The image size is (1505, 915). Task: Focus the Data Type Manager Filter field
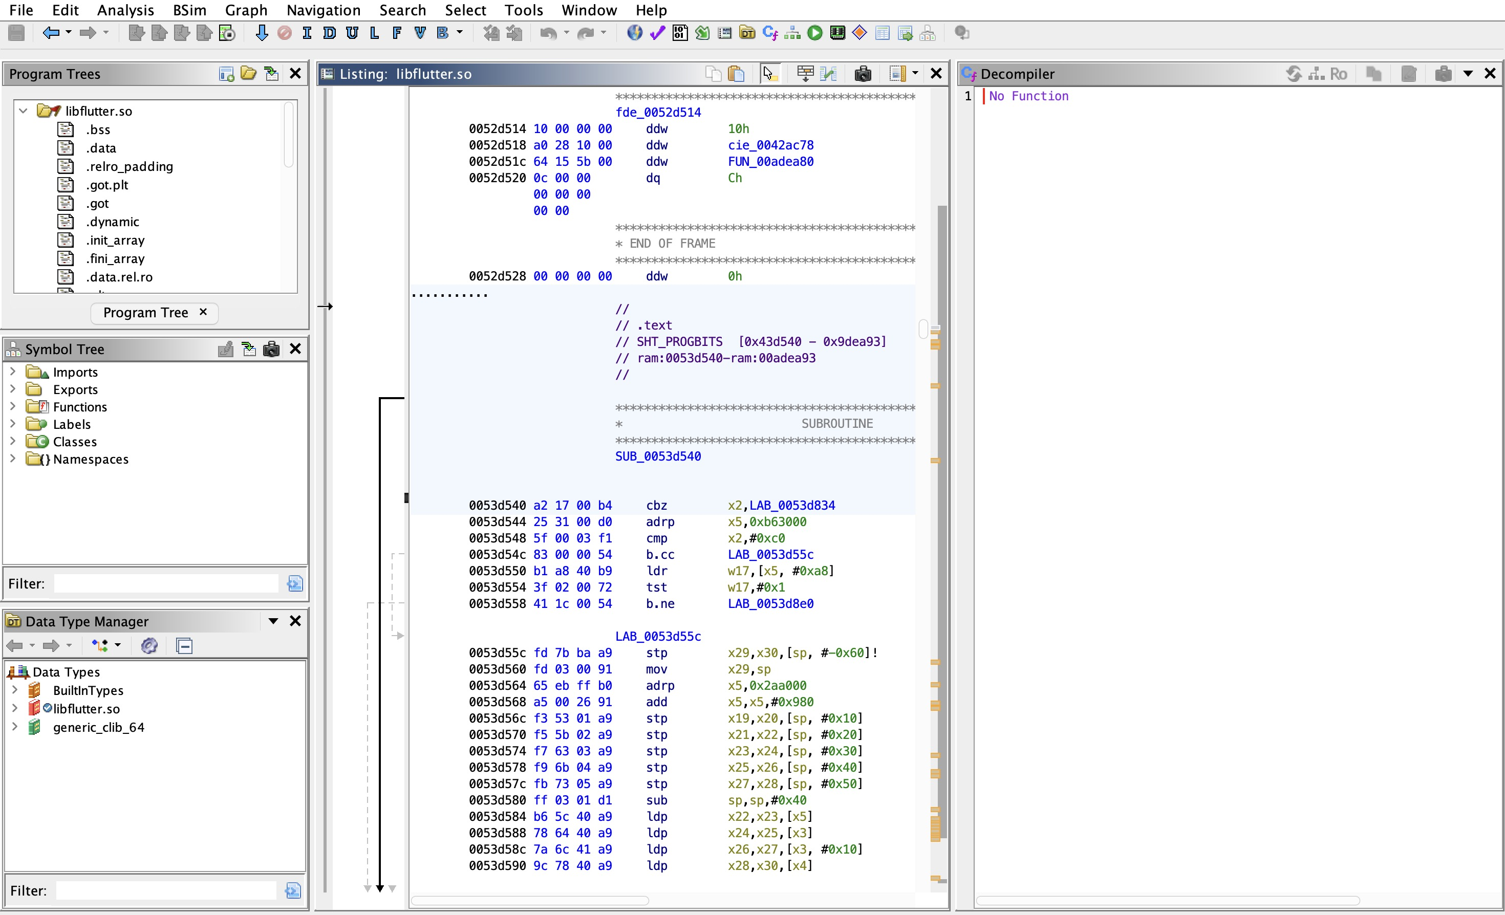coord(166,890)
